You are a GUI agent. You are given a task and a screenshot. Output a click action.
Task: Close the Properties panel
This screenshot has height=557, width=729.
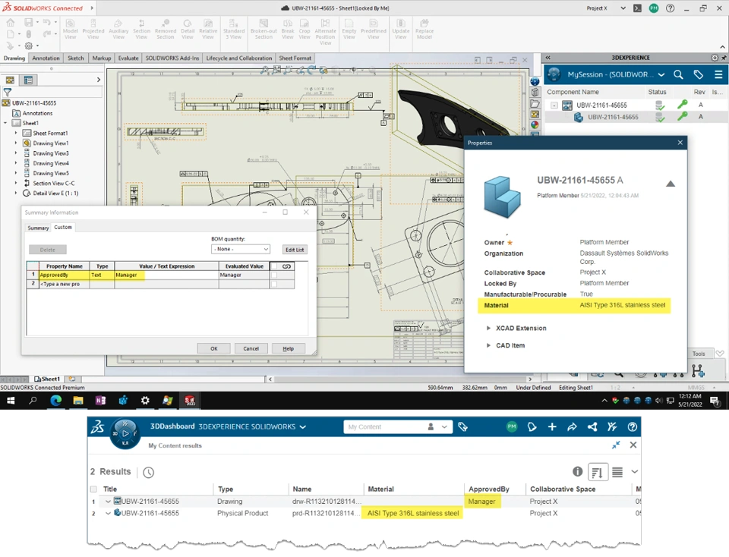coord(680,143)
